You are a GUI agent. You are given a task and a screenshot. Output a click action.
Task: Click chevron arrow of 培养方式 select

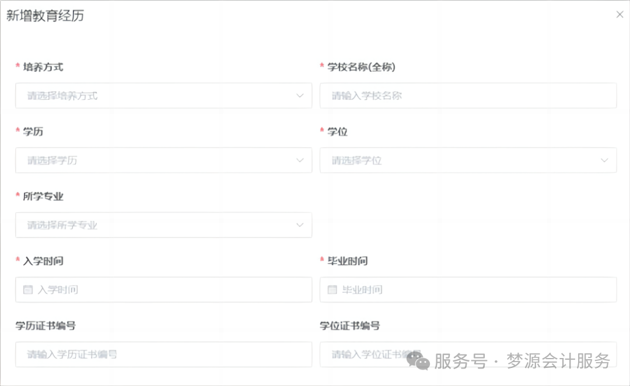[x=300, y=96]
